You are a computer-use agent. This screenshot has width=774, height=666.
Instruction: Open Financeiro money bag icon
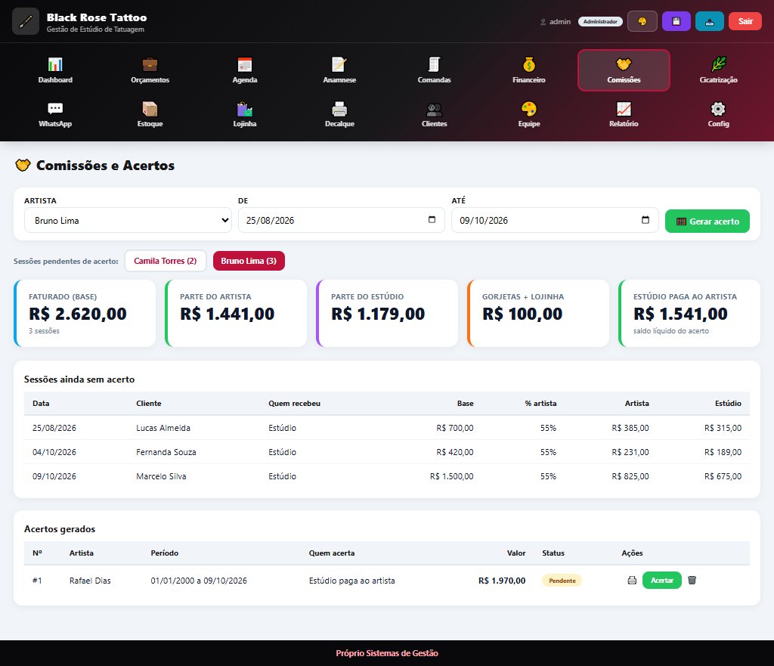pyautogui.click(x=528, y=65)
